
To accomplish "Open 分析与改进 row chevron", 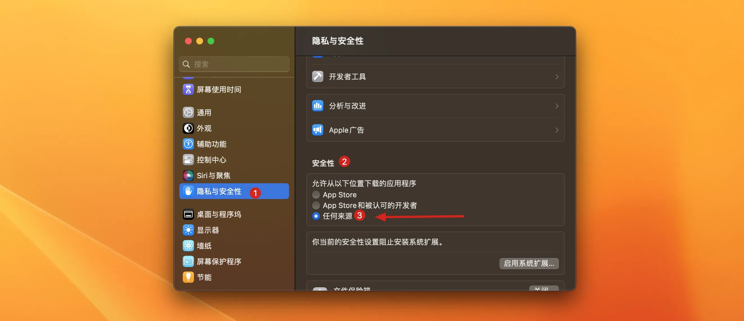I will click(x=556, y=106).
